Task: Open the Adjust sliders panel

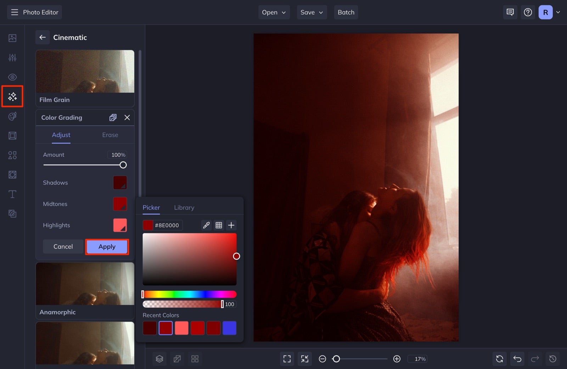Action: (12, 57)
